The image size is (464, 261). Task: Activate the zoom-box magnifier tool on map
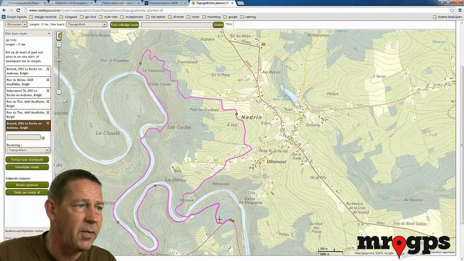pos(65,100)
